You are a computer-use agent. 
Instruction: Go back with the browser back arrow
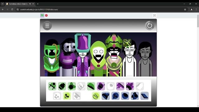click(3, 10)
